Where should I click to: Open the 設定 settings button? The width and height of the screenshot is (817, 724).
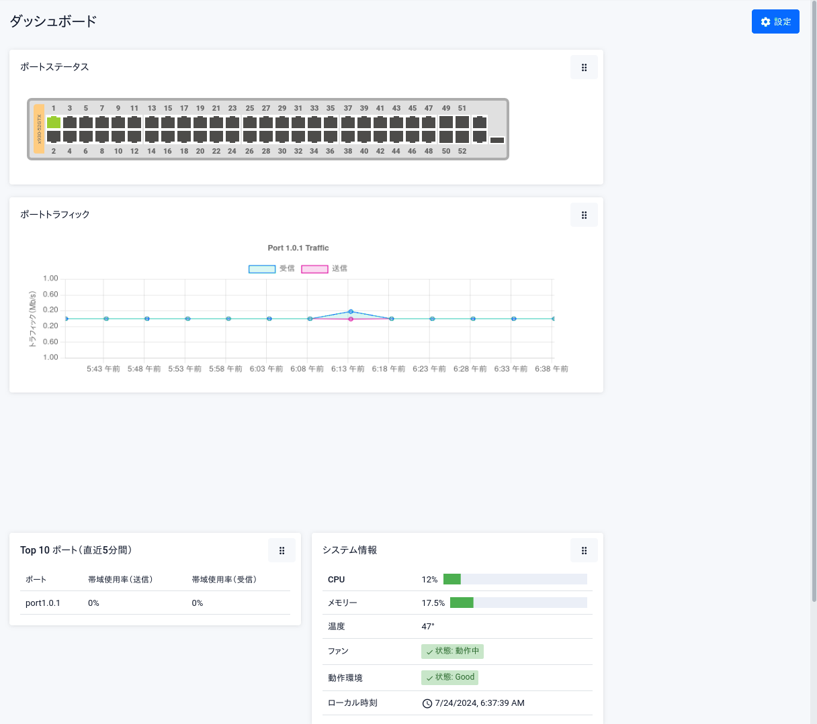tap(775, 21)
